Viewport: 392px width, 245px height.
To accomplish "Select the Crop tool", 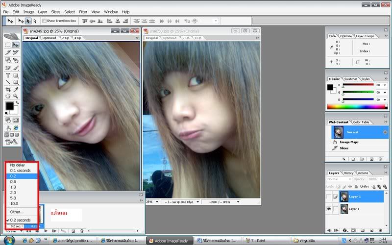I will tap(8, 90).
